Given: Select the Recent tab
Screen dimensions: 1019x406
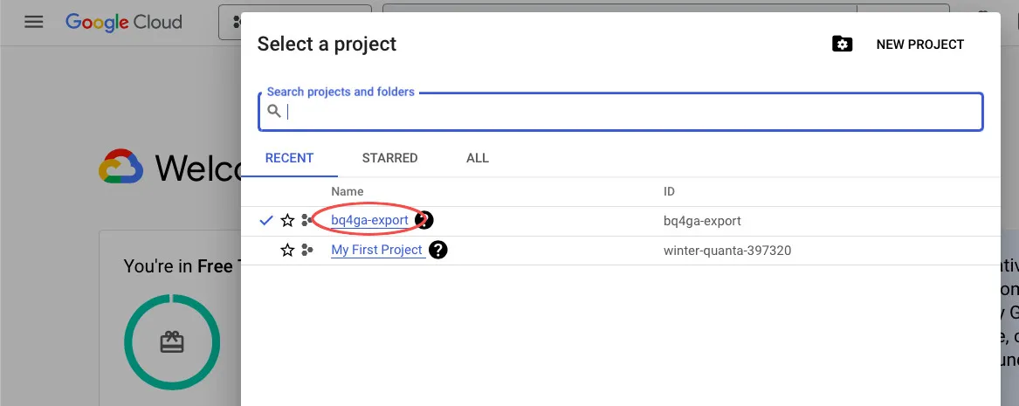Looking at the screenshot, I should click(289, 158).
